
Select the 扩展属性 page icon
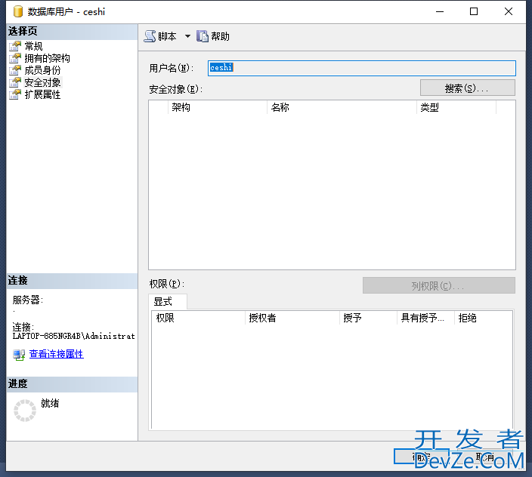15,94
